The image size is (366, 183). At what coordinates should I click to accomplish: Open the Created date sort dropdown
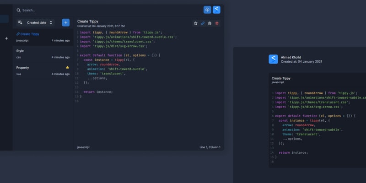click(x=39, y=22)
